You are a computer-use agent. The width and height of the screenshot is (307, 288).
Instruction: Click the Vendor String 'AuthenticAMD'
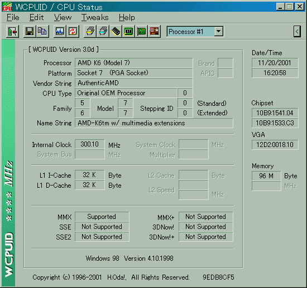(134, 83)
